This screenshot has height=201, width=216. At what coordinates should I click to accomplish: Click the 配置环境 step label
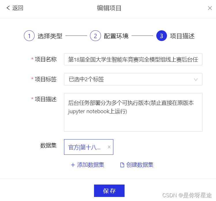(x=116, y=36)
